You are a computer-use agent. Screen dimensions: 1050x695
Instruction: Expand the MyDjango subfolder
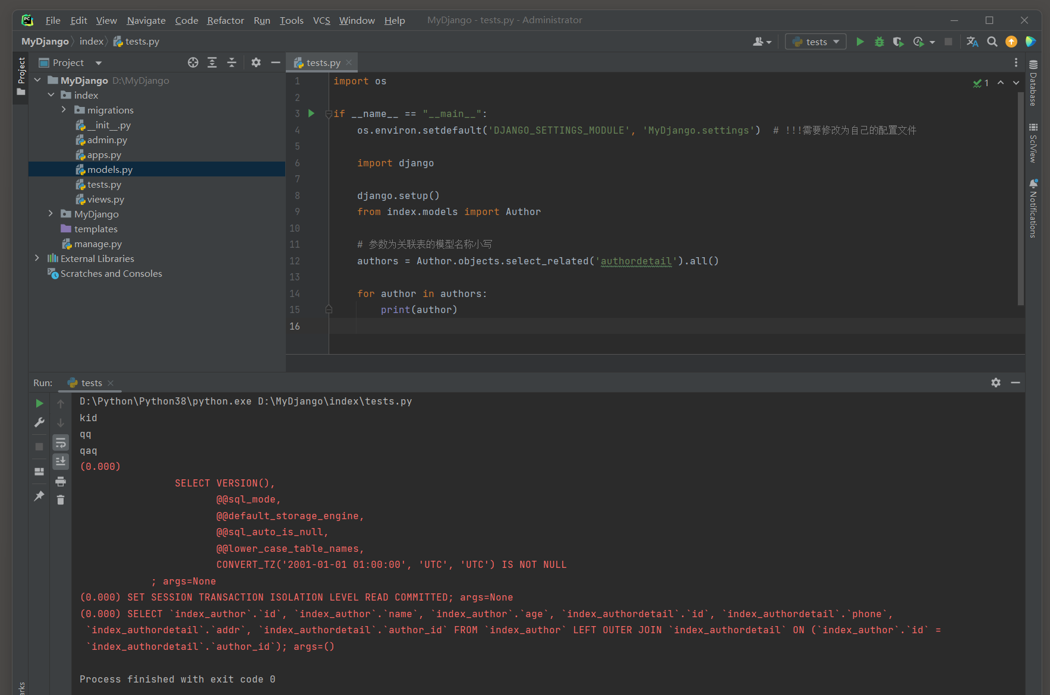click(x=51, y=214)
